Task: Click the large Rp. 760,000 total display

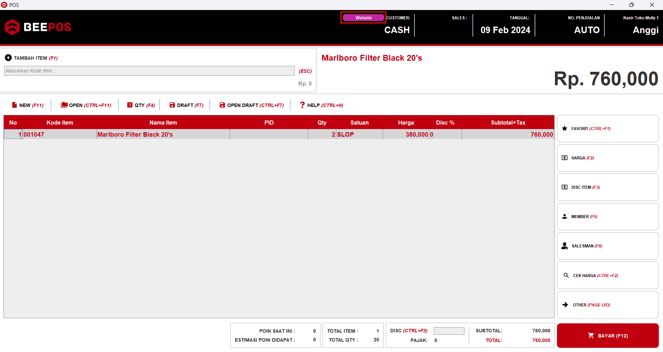Action: pyautogui.click(x=606, y=79)
